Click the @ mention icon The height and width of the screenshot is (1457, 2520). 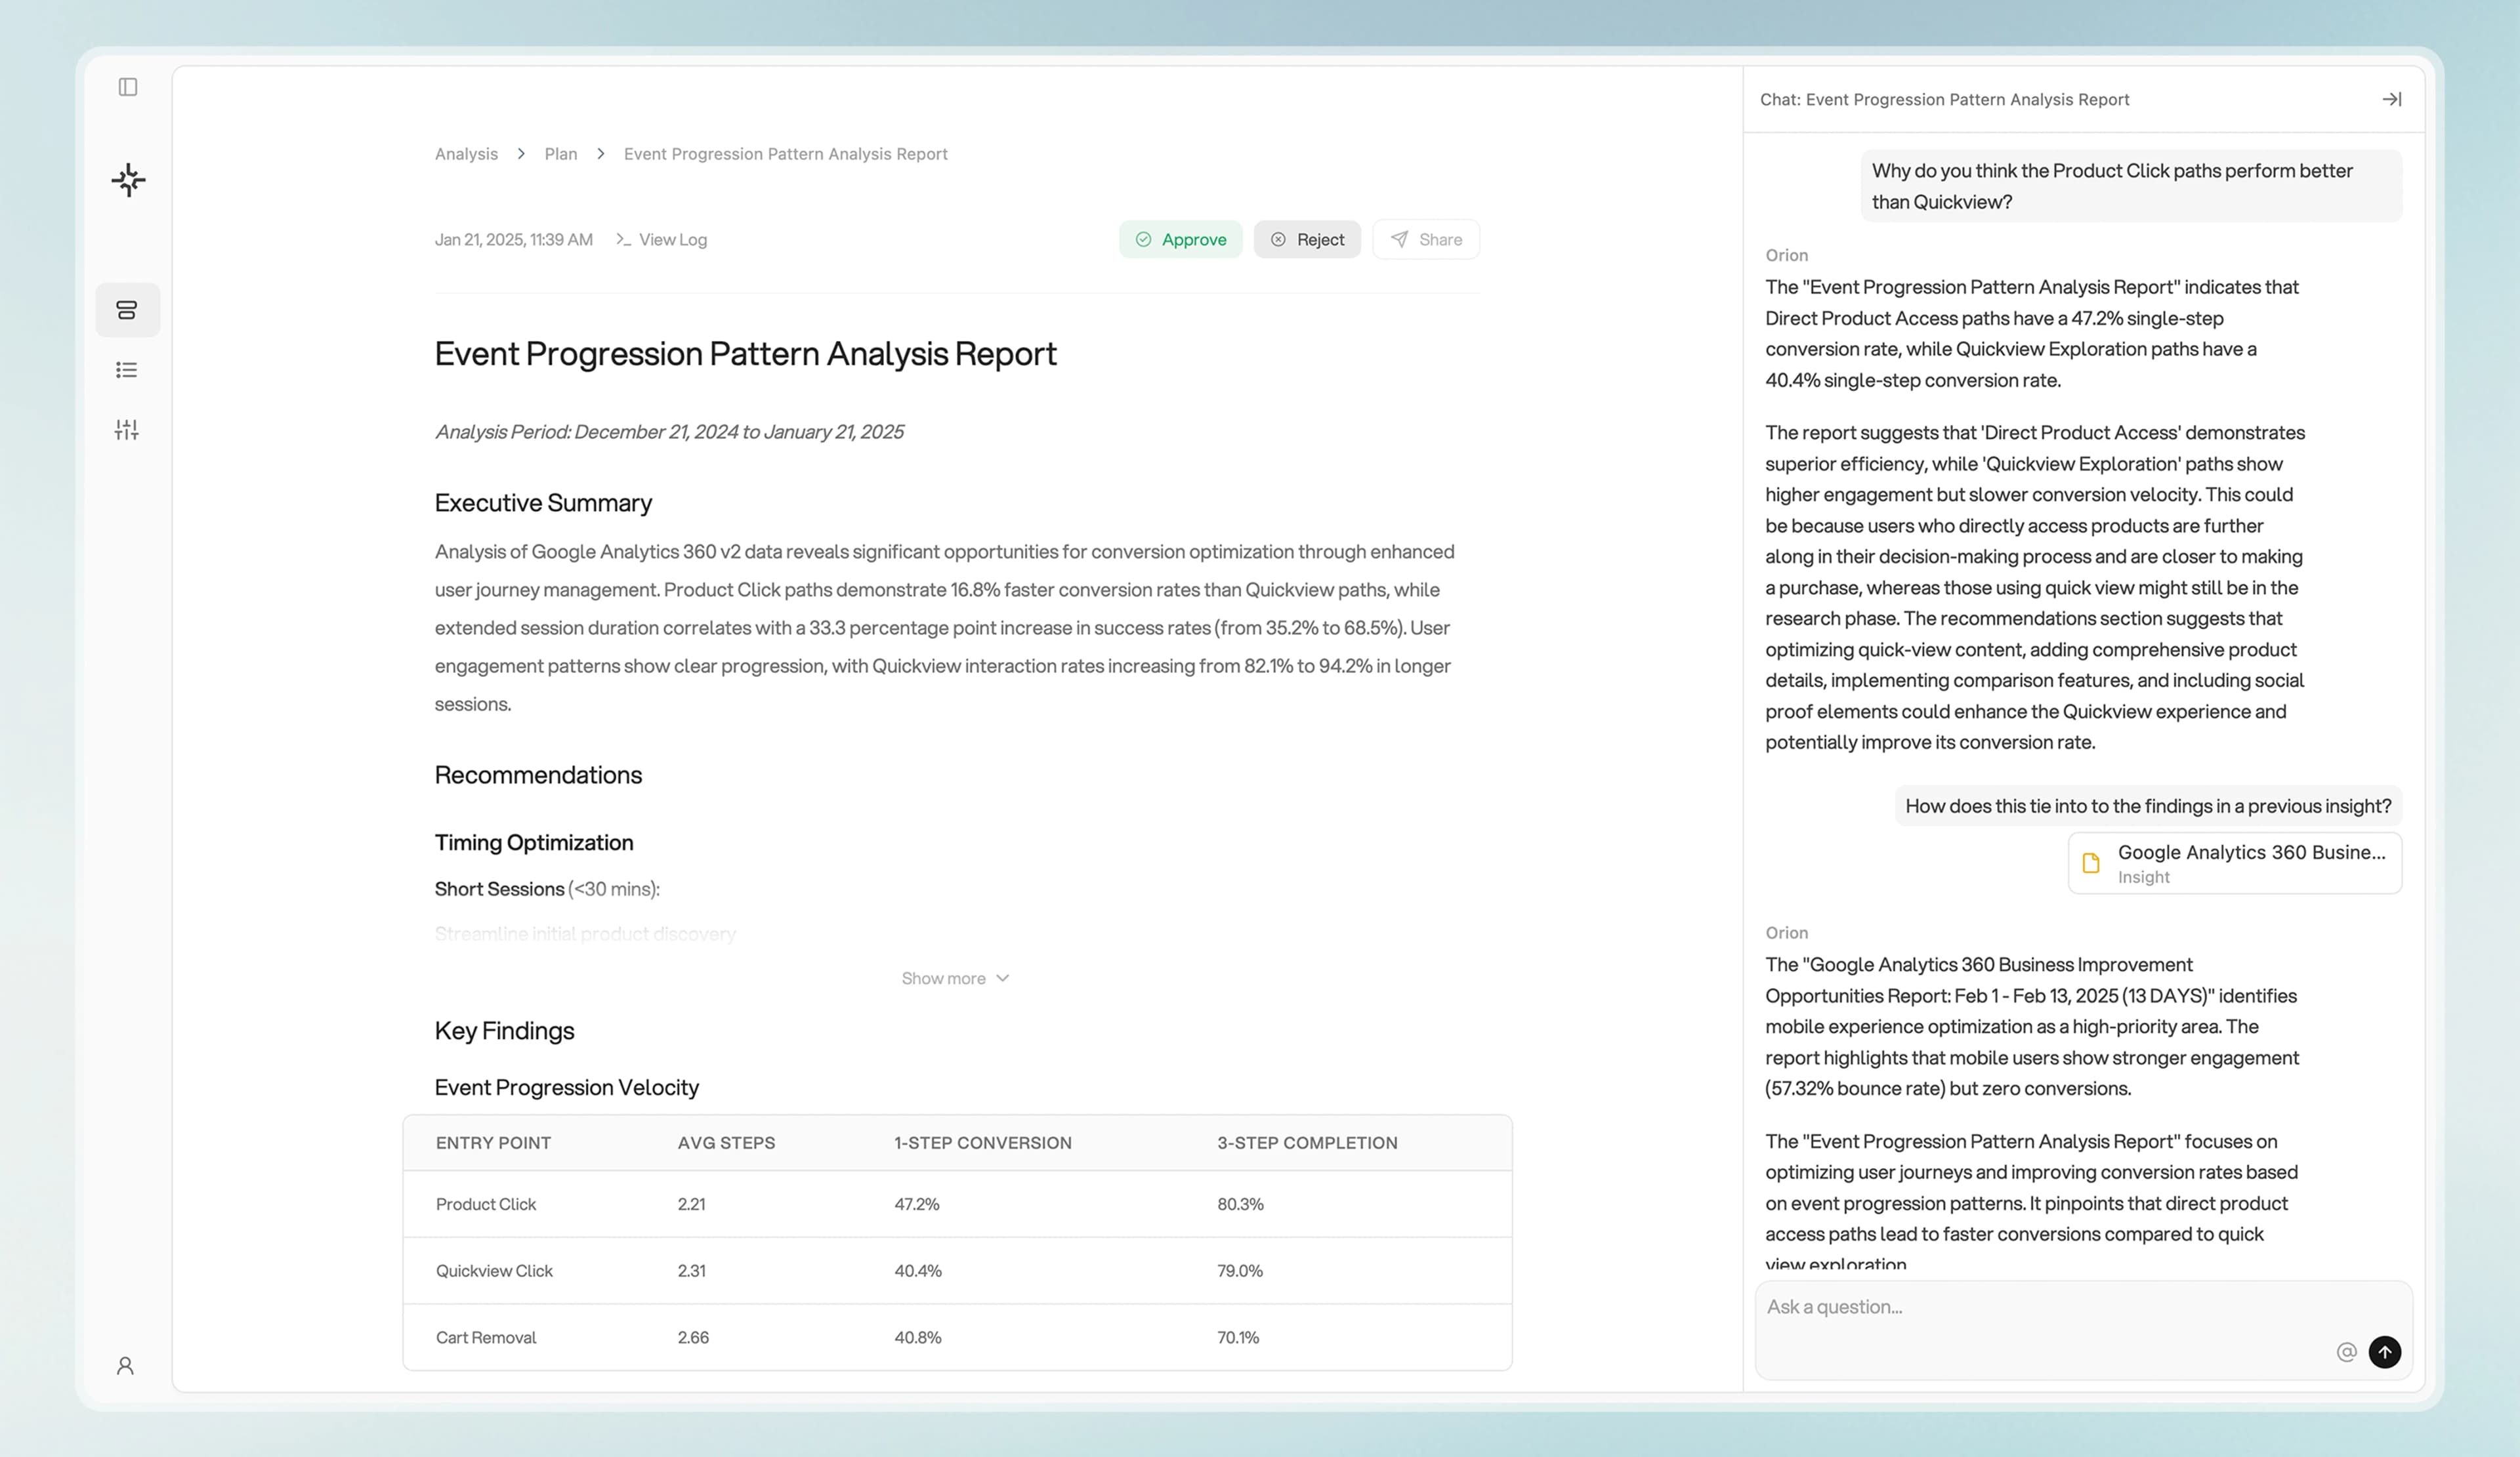click(2346, 1352)
